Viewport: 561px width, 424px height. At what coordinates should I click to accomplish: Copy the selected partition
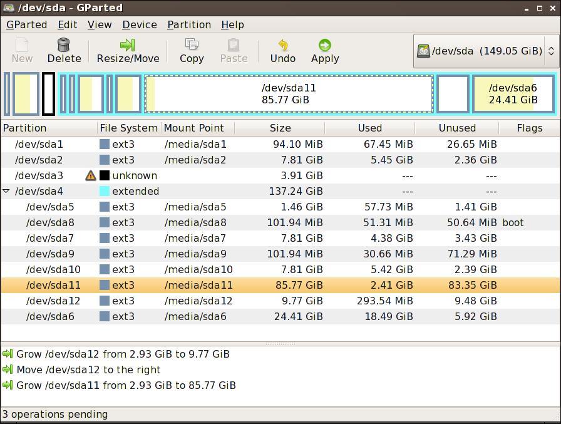click(x=191, y=50)
